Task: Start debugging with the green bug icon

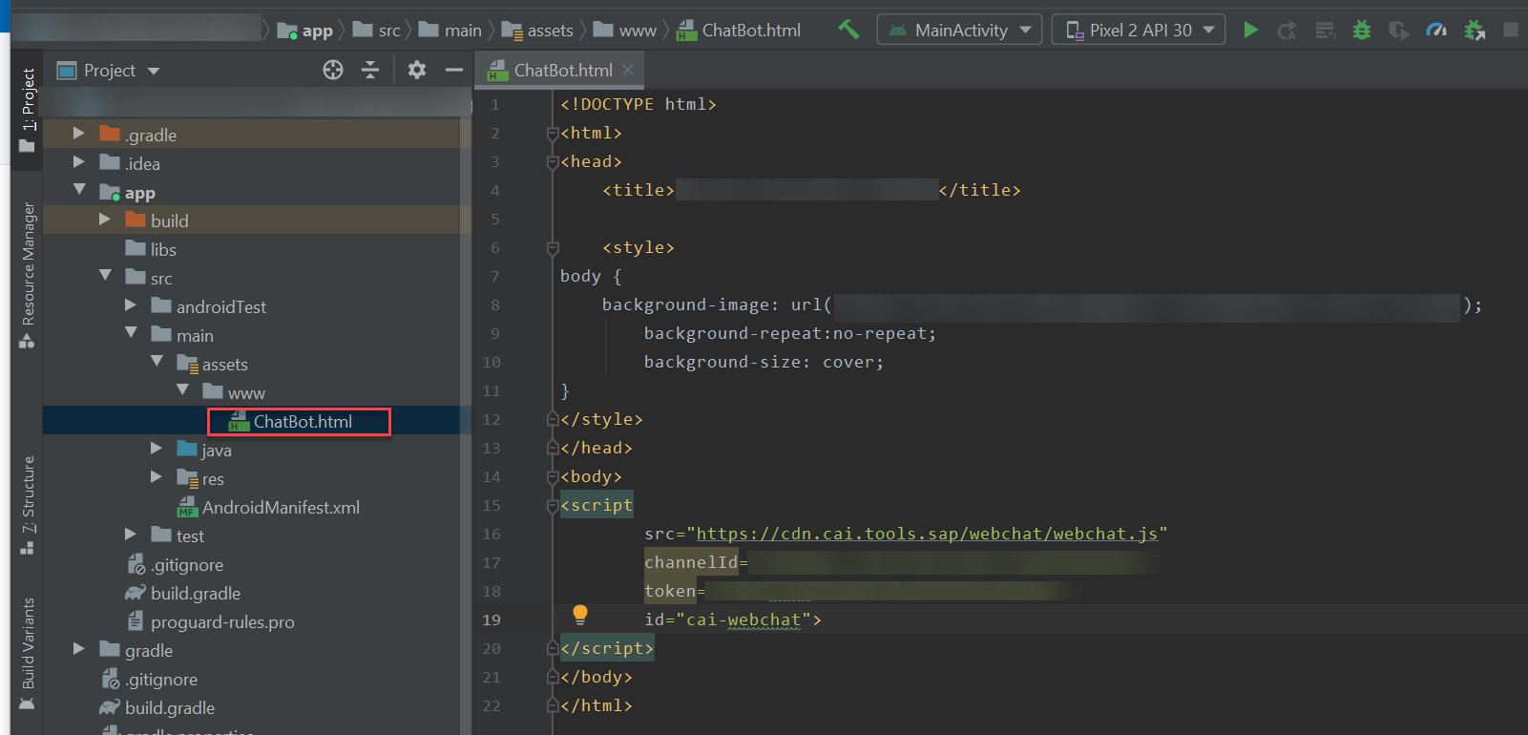Action: tap(1362, 30)
